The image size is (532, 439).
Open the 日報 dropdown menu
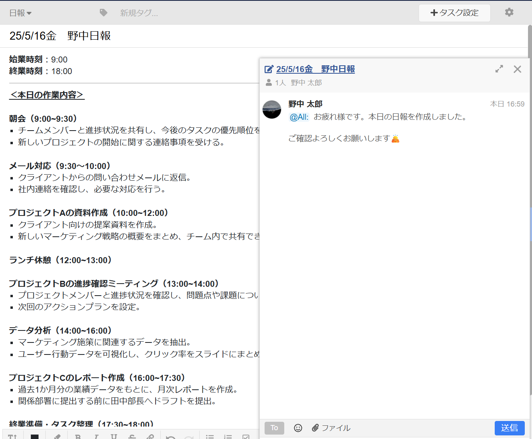coord(20,12)
